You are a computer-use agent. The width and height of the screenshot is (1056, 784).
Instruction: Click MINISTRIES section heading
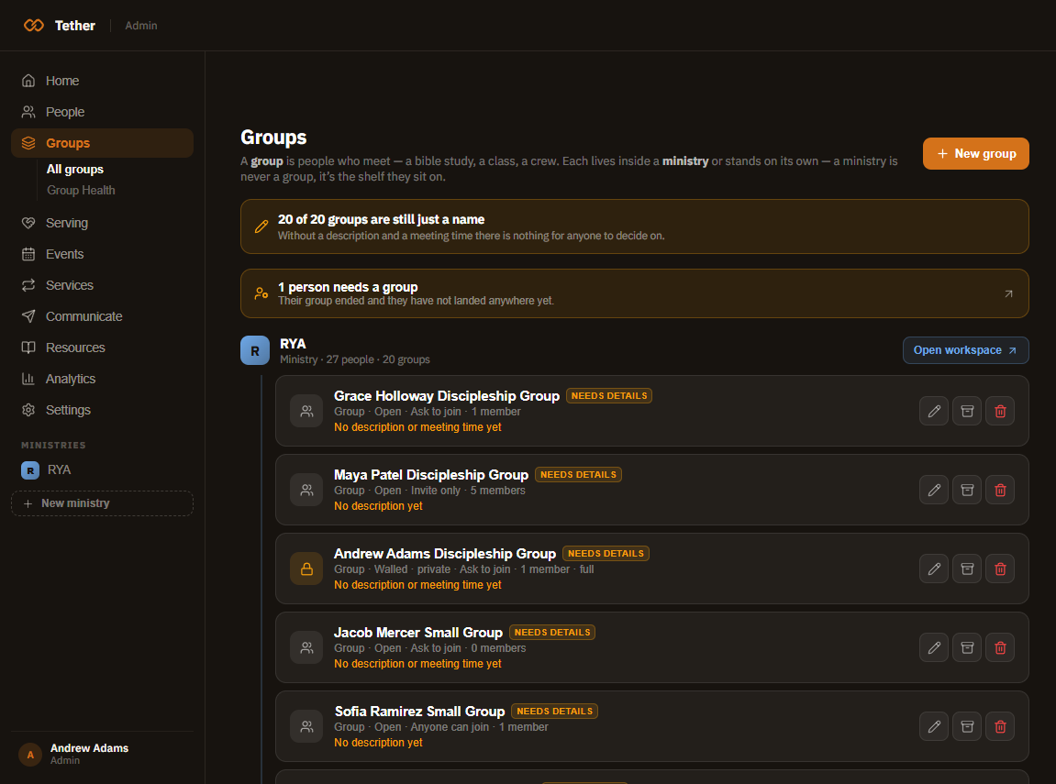(x=53, y=445)
